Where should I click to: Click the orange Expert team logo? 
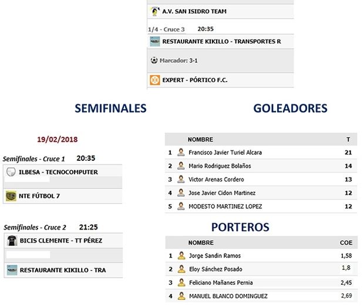(154, 79)
